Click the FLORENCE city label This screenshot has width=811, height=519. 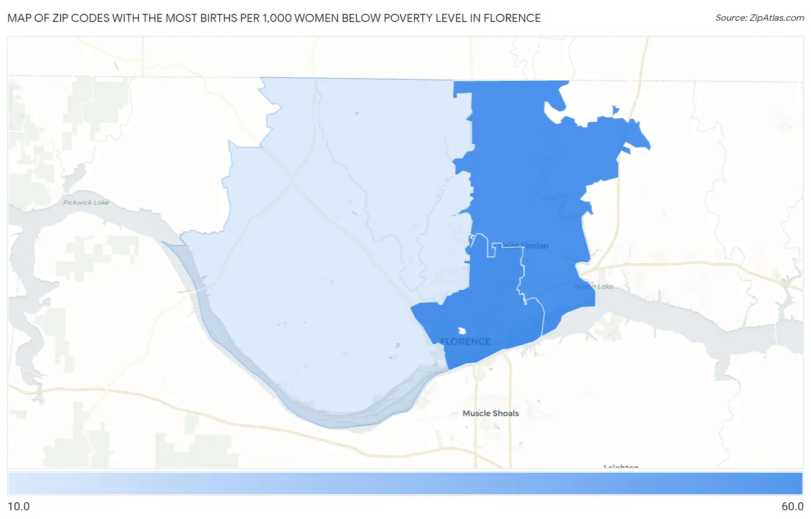point(465,342)
